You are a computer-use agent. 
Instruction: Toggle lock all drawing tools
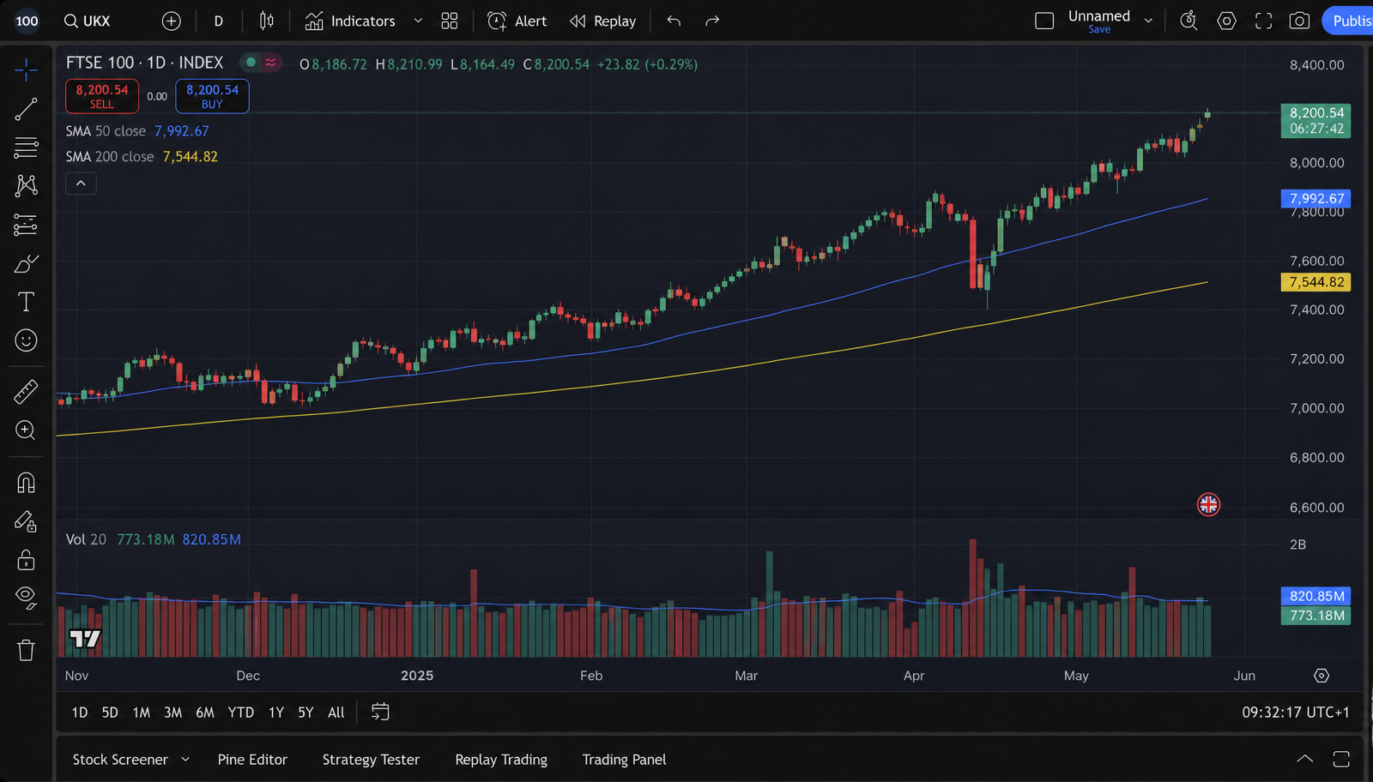(26, 560)
